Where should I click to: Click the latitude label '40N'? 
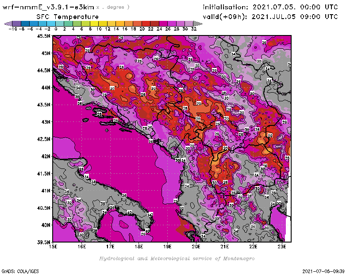pos(46,225)
